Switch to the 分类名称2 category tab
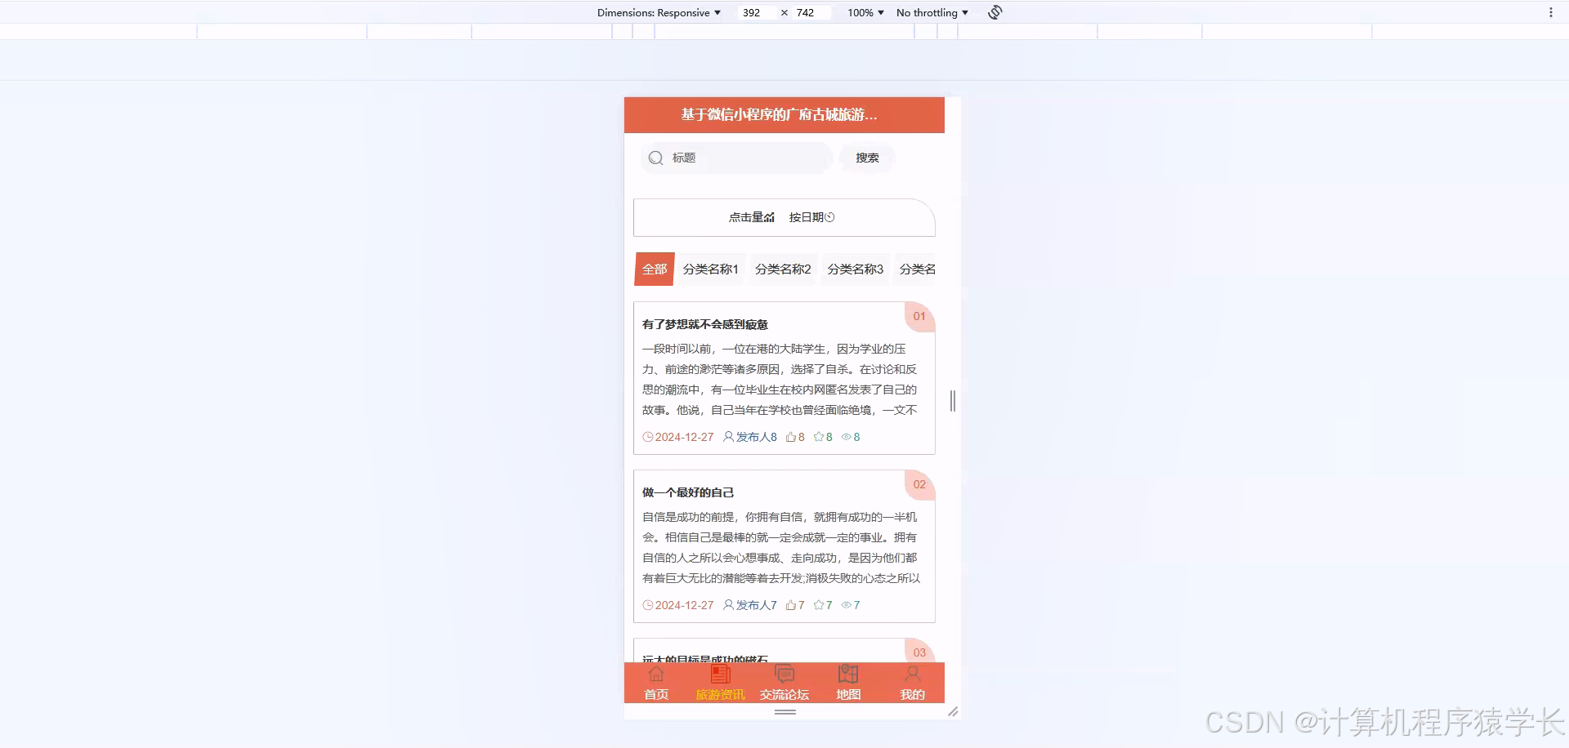The height and width of the screenshot is (748, 1569). [x=782, y=269]
